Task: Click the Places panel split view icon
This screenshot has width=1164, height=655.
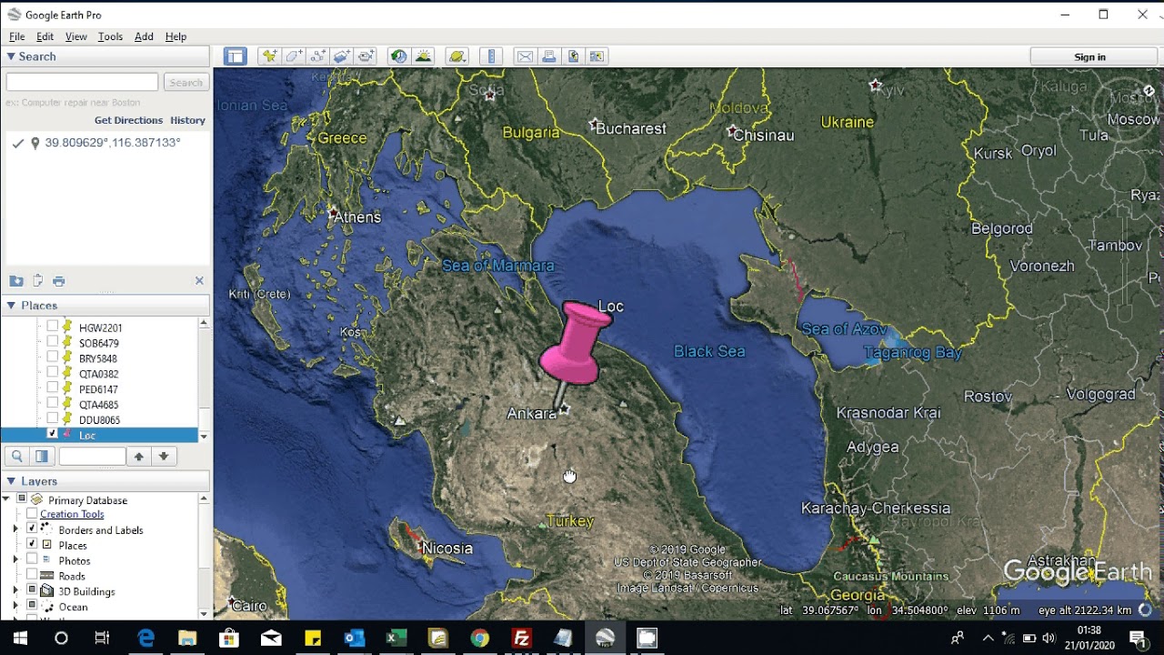Action: pos(41,457)
